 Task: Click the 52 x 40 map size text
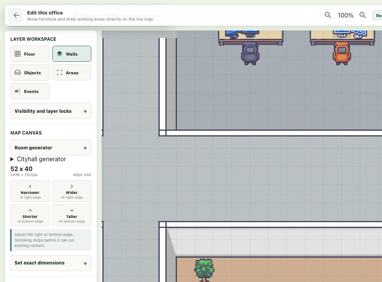coord(21,169)
